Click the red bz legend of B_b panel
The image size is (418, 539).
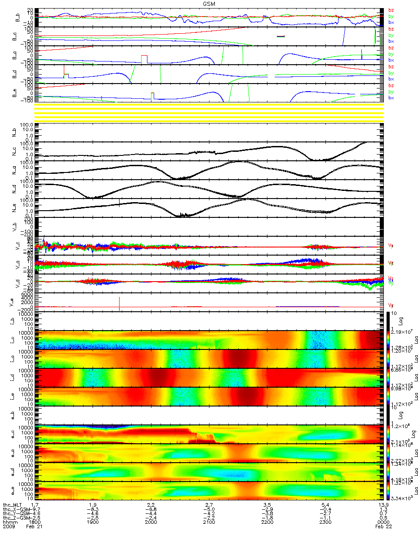[391, 10]
